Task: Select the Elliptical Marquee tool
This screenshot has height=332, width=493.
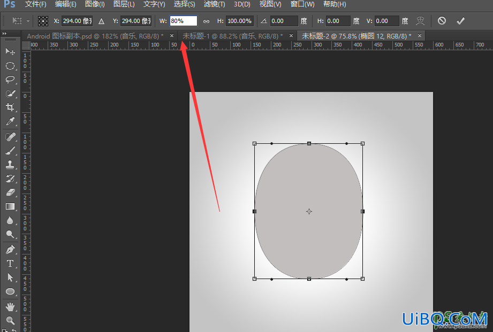Action: [10, 66]
